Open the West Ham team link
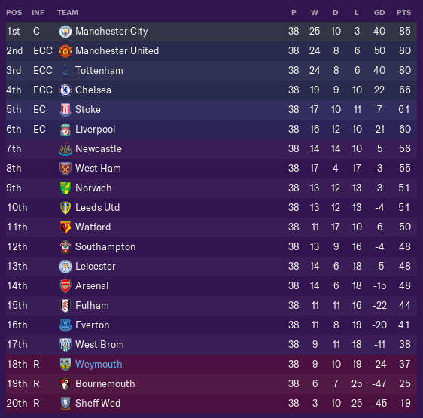Viewport: 423px width, 418px height. 98,168
